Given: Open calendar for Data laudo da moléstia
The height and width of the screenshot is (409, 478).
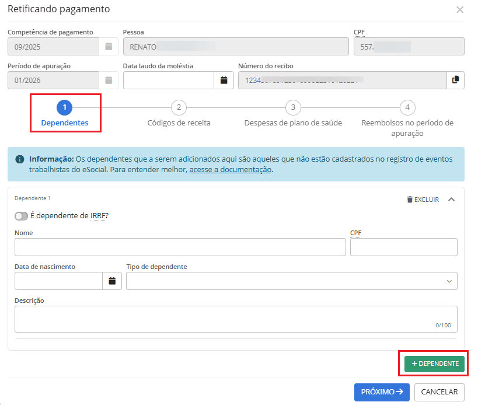Looking at the screenshot, I should [x=224, y=81].
